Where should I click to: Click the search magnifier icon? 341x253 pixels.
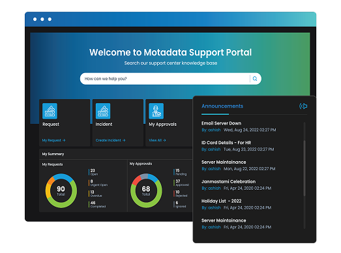point(255,78)
